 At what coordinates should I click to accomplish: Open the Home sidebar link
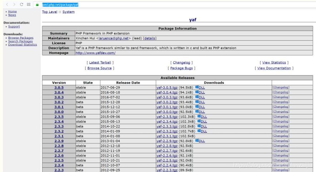[x=12, y=11]
